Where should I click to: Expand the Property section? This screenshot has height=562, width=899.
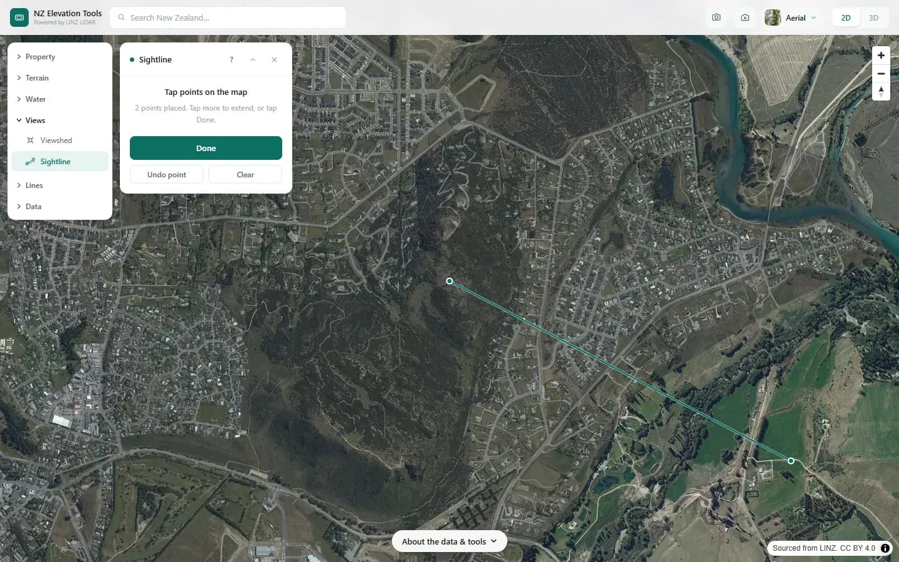[x=60, y=57]
